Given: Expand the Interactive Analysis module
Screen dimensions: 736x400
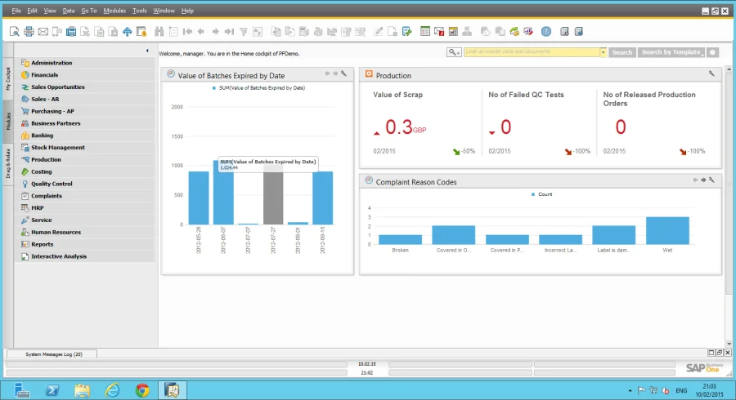Looking at the screenshot, I should 85,256.
